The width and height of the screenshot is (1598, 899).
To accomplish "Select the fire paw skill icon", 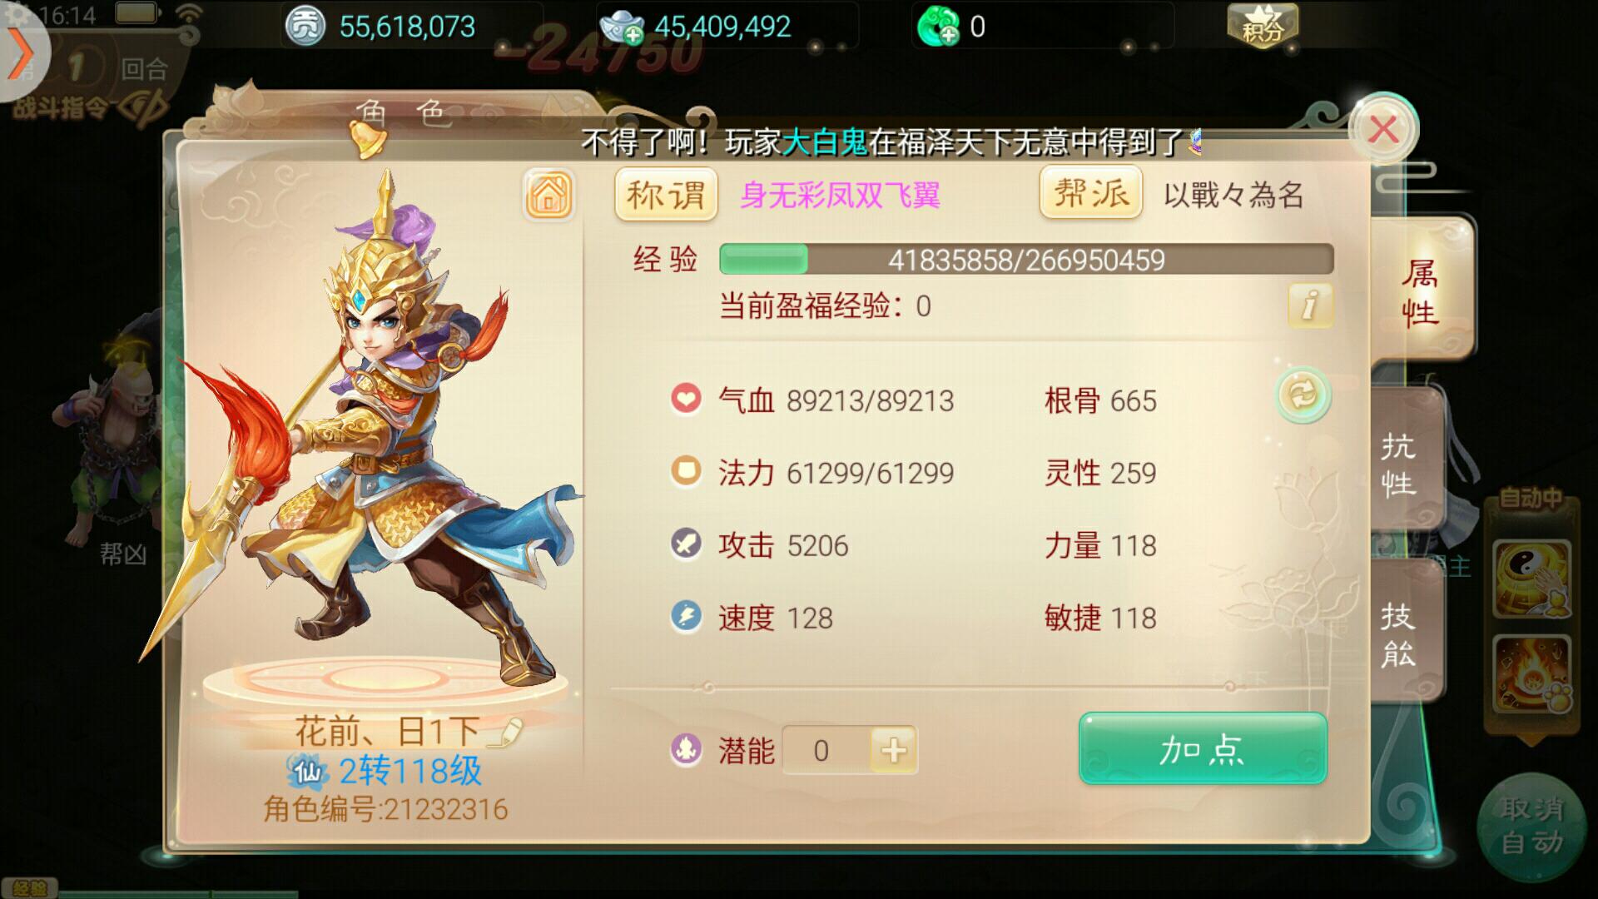I will pyautogui.click(x=1531, y=674).
